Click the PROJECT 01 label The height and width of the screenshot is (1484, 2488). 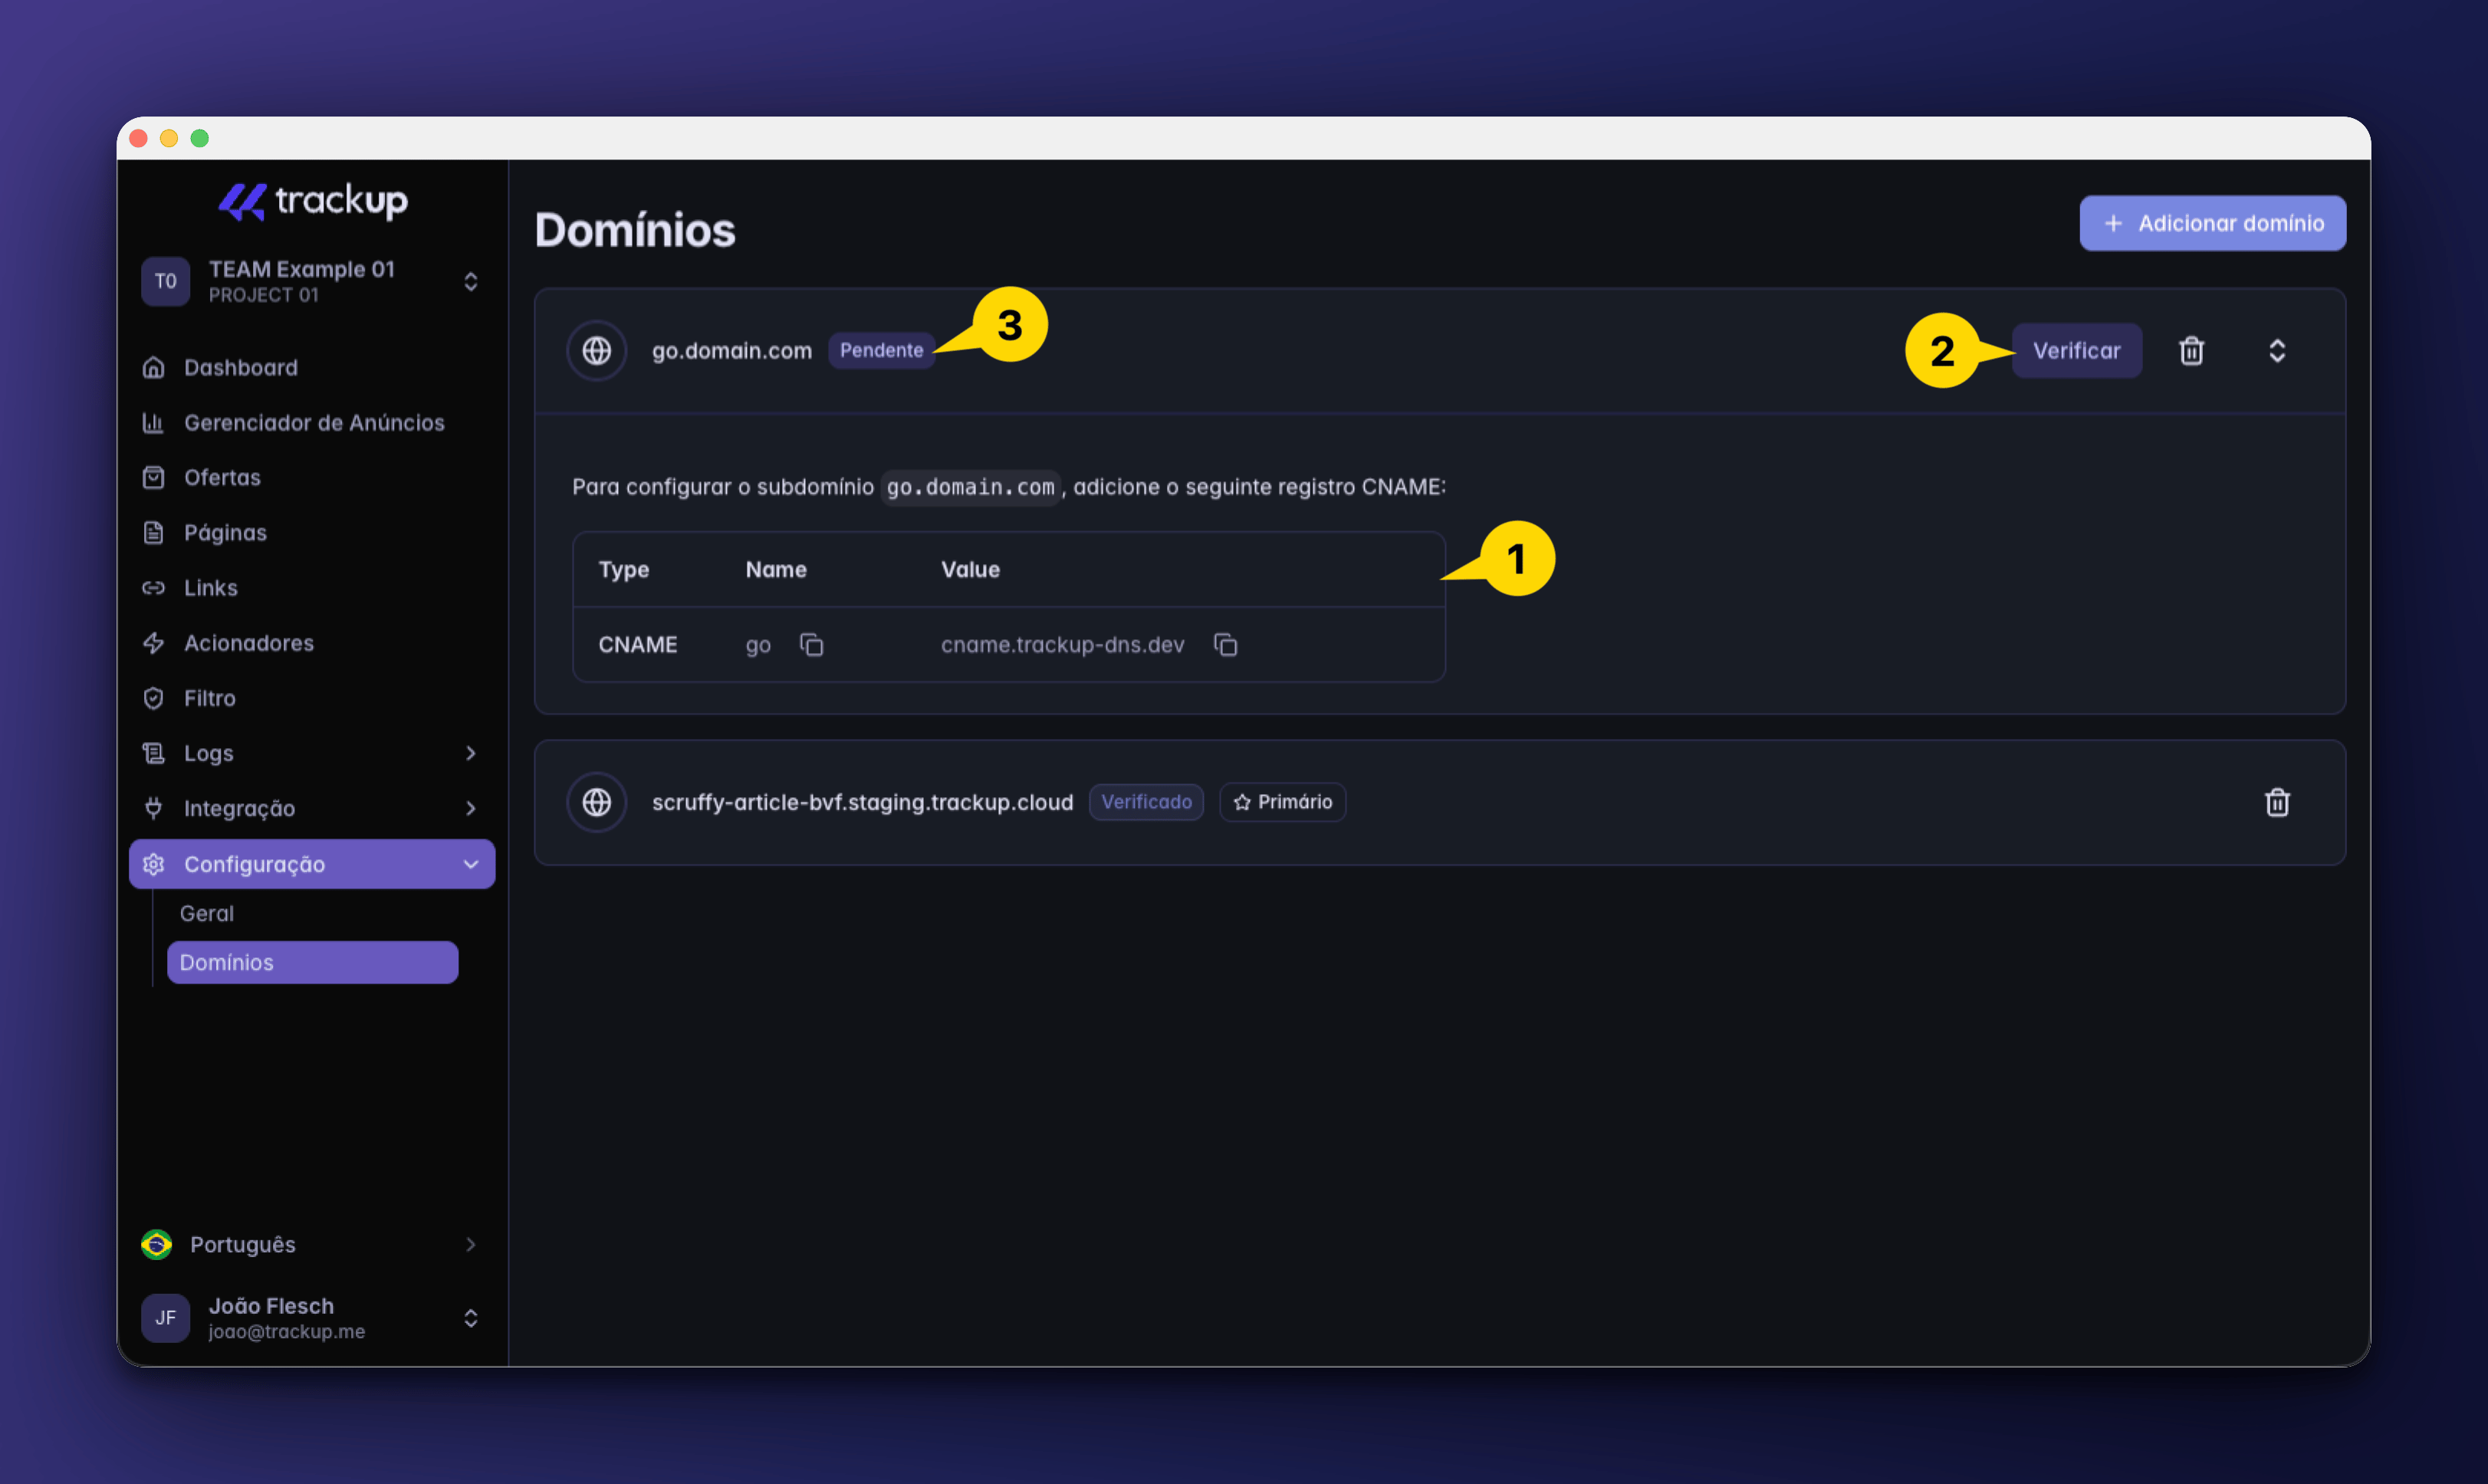coord(263,295)
